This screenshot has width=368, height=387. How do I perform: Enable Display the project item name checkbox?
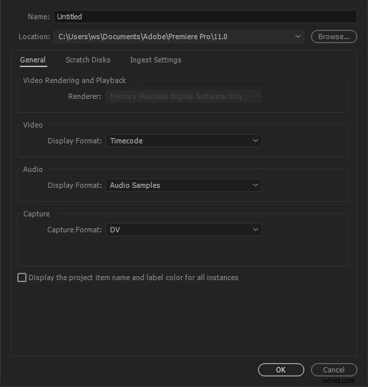(22, 277)
